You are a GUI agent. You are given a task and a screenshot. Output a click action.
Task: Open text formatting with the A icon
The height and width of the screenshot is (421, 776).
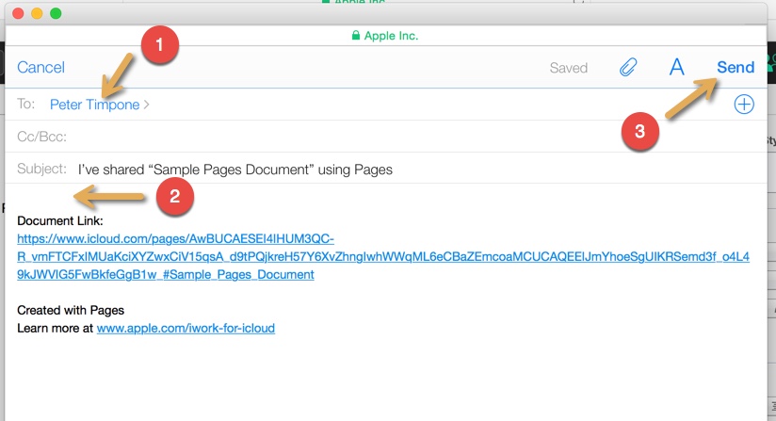676,67
